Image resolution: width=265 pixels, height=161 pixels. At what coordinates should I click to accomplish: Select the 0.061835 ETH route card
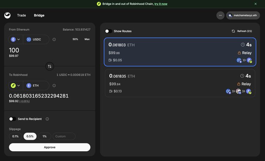pos(180,83)
